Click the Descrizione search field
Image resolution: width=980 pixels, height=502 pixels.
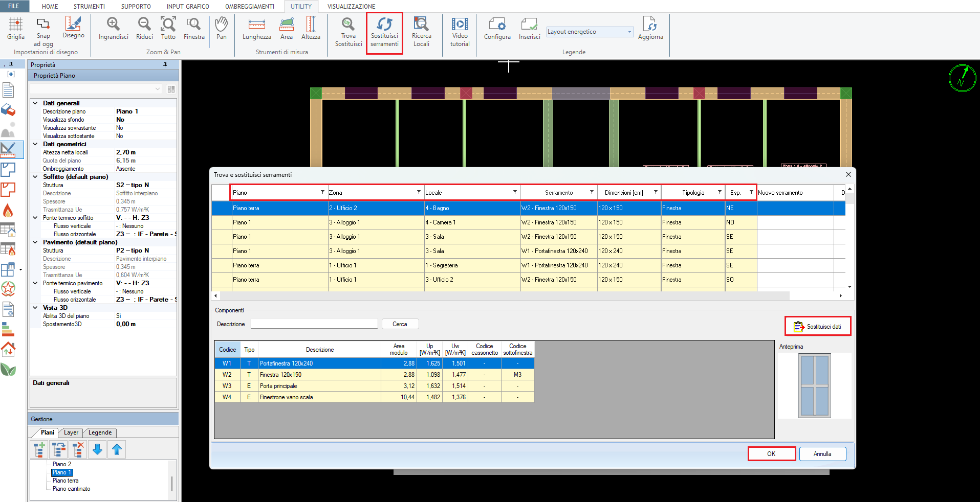(x=314, y=324)
